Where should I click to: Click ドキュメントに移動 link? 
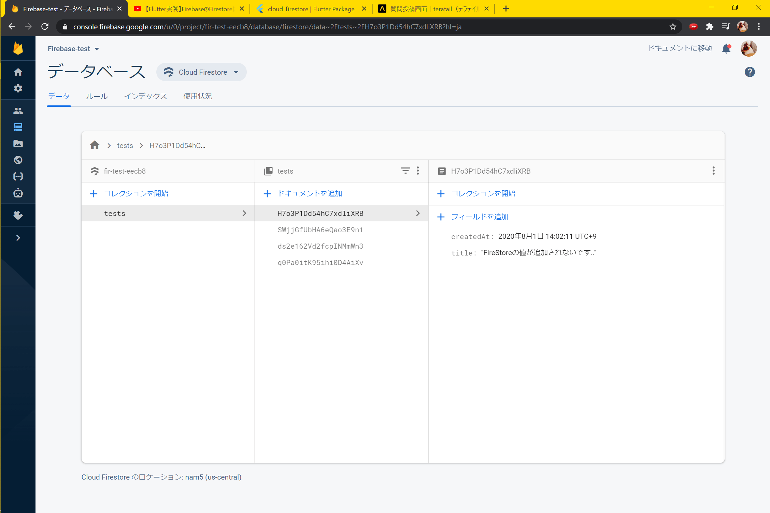pyautogui.click(x=680, y=48)
